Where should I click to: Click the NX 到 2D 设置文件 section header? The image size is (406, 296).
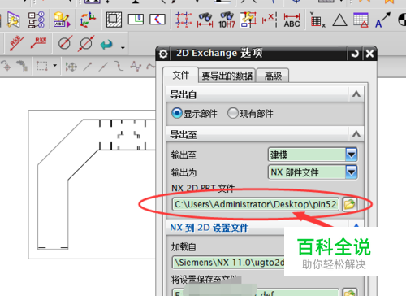click(x=209, y=228)
